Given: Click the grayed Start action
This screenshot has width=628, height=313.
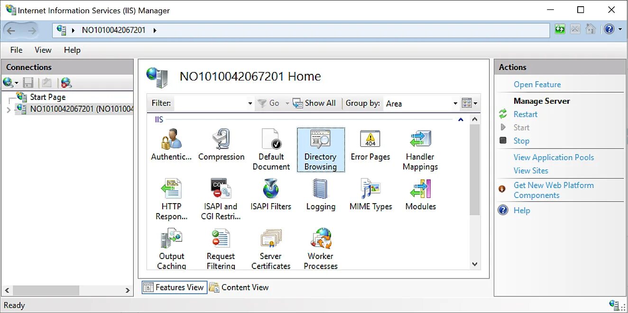Looking at the screenshot, I should (x=521, y=127).
